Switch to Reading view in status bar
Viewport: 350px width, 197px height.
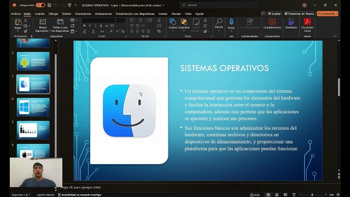point(285,195)
